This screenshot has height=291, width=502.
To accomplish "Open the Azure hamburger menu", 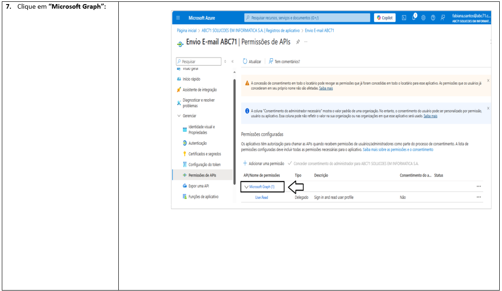I will pyautogui.click(x=178, y=18).
